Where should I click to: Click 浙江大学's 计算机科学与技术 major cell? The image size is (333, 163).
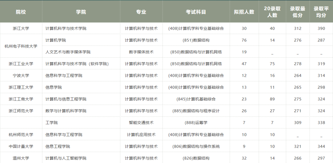[141, 28]
